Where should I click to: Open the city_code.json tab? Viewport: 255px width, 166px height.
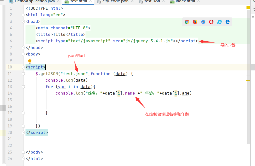coord(115,1)
